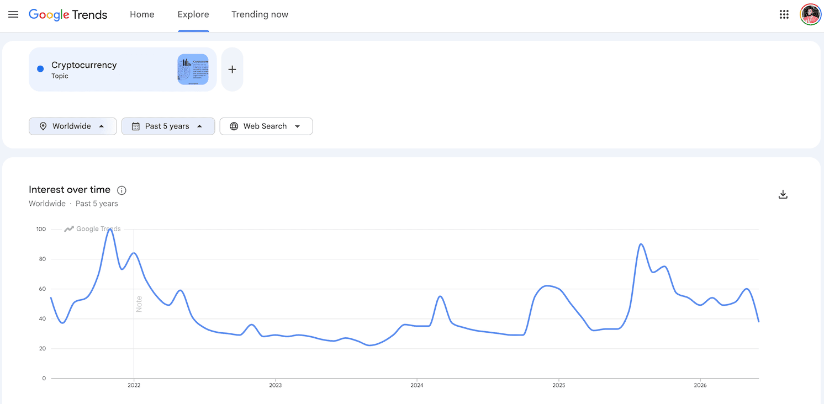The image size is (824, 404).
Task: Click the 2022 x-axis label
Action: [x=134, y=385]
